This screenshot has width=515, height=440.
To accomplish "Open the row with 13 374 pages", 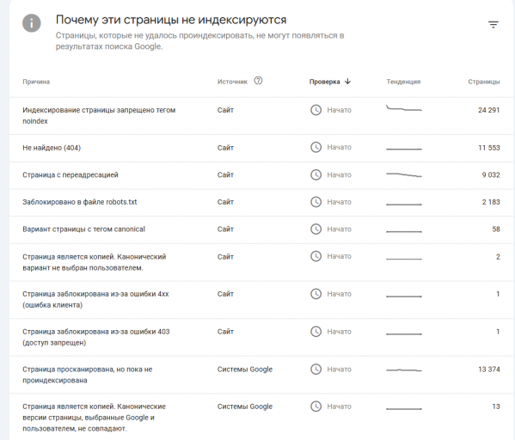I will coord(261,375).
